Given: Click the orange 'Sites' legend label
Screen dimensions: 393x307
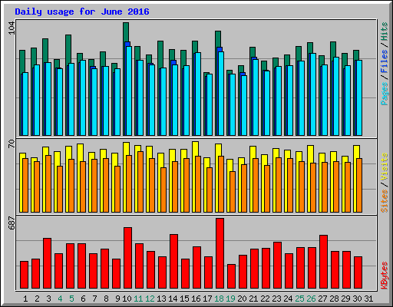Looking at the screenshot, I should pyautogui.click(x=385, y=201).
